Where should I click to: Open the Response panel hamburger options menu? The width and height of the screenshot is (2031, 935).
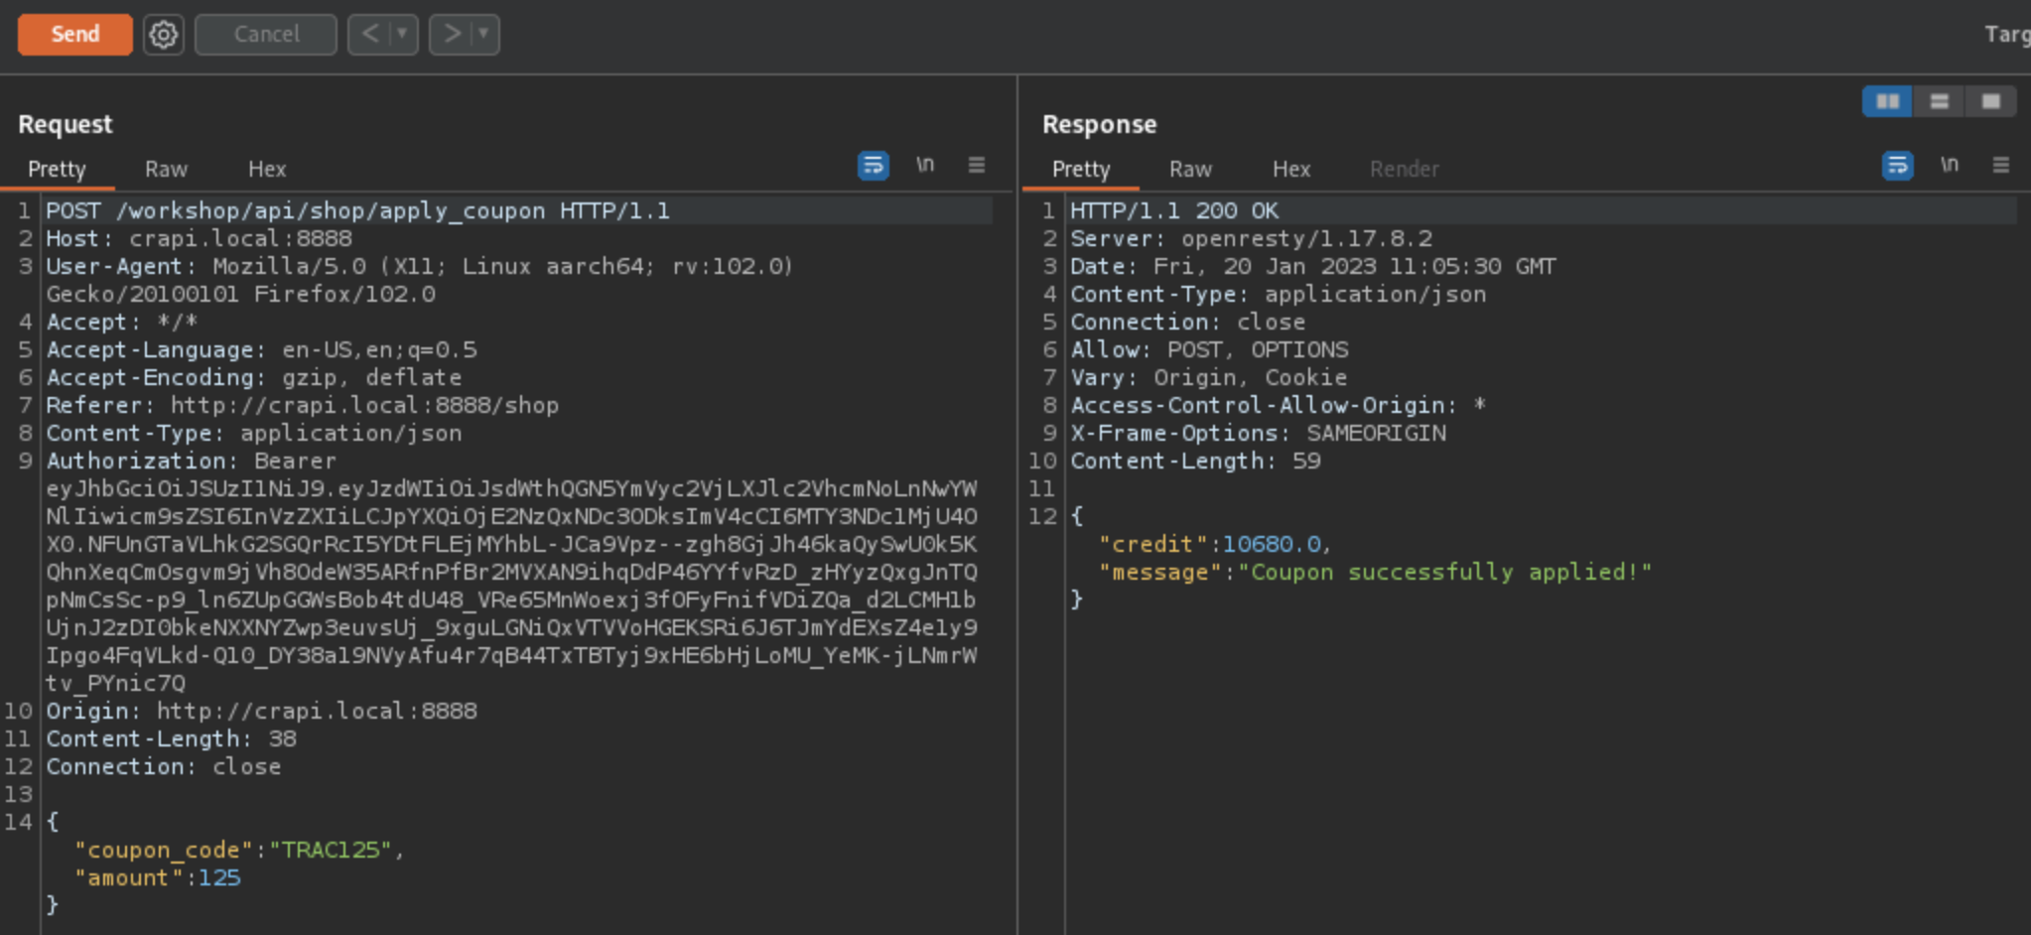pyautogui.click(x=2001, y=165)
